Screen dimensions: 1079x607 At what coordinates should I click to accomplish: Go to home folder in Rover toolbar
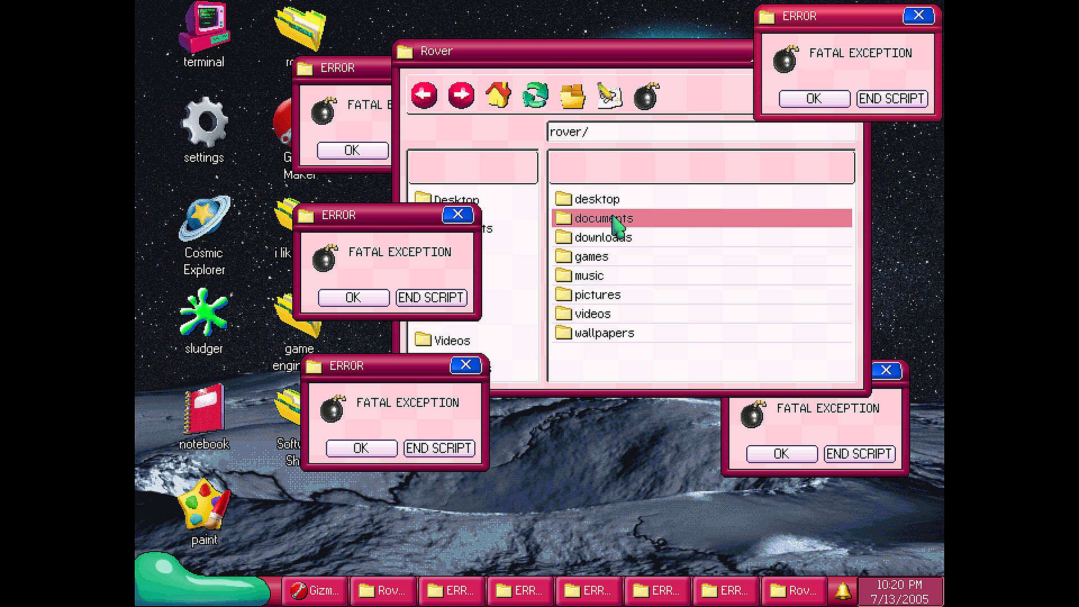click(x=498, y=95)
